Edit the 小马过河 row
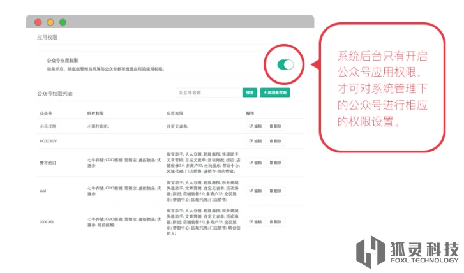 point(255,126)
